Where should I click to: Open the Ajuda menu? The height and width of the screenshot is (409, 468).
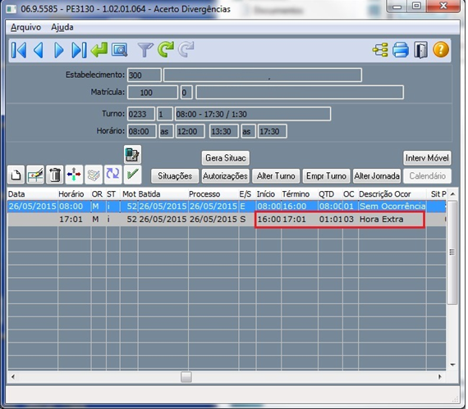pyautogui.click(x=62, y=27)
